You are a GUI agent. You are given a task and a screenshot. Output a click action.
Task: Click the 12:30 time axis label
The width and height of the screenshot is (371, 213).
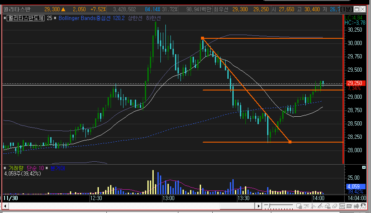tap(96, 198)
